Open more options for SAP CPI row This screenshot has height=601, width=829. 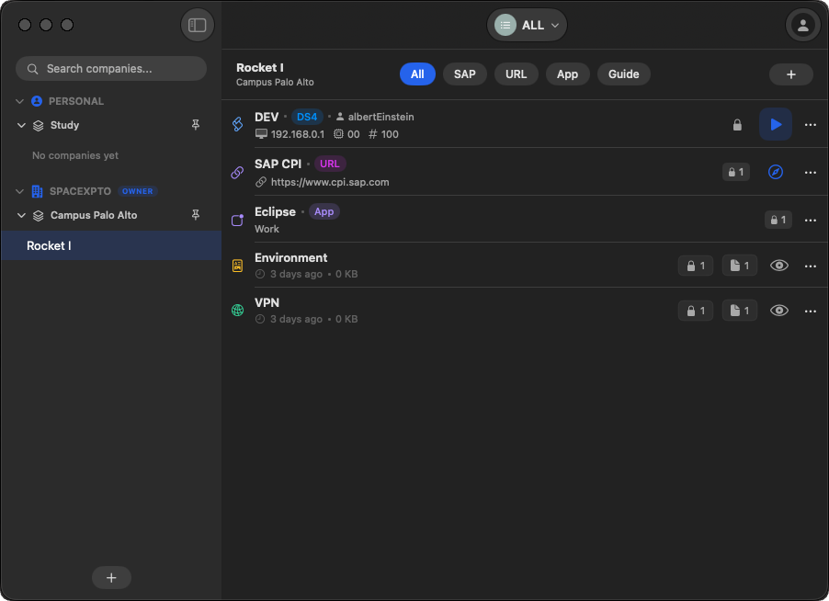coord(811,173)
